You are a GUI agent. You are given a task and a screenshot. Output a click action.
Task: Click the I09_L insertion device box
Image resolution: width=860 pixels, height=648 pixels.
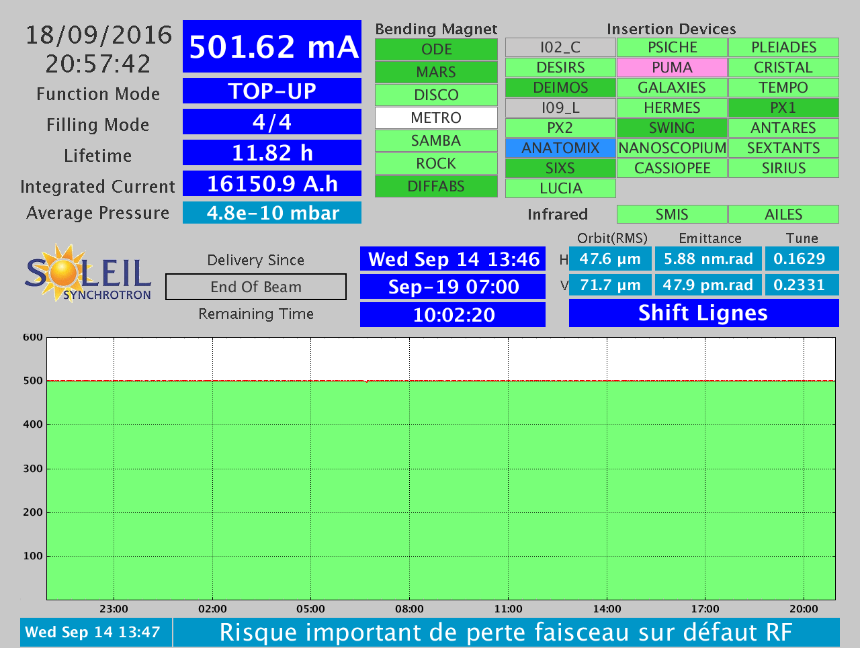point(560,108)
